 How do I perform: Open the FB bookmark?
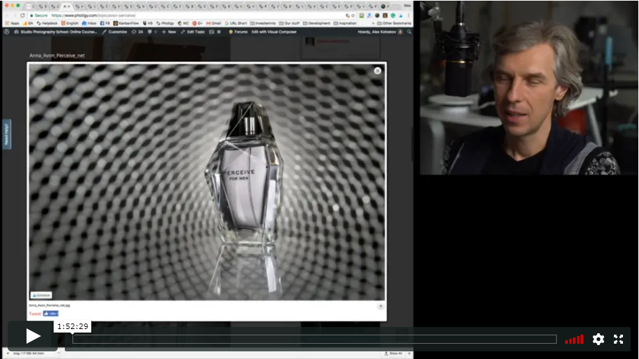(x=105, y=23)
